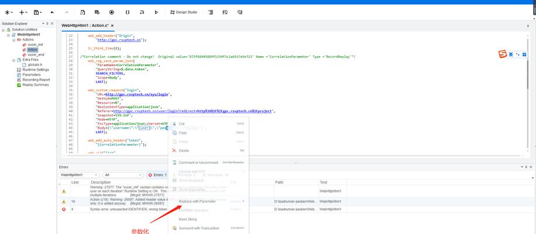This screenshot has width=536, height=234.
Task: Click the Sogou input method S icon
Action: 502,54
